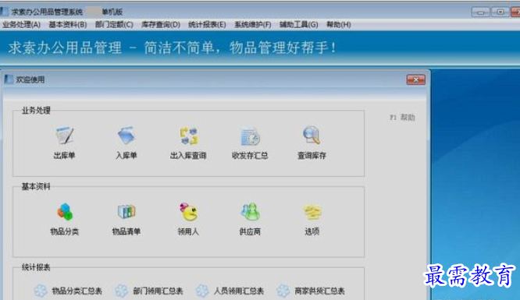The image size is (520, 300).
Task: Open the 部门定额(C) menu
Action: pos(114,24)
